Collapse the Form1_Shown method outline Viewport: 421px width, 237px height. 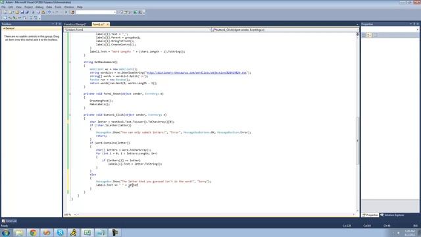click(70, 93)
